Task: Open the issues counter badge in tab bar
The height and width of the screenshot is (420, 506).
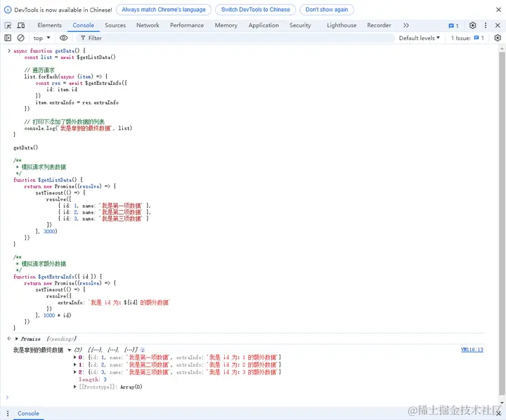Action: coord(453,25)
